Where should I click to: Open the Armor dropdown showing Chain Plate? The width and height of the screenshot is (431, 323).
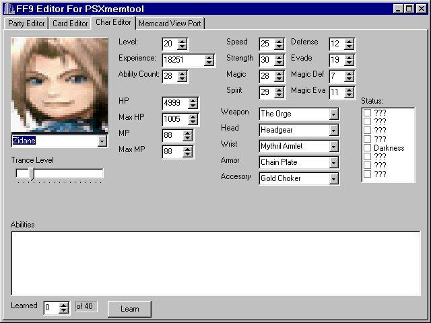(x=334, y=163)
